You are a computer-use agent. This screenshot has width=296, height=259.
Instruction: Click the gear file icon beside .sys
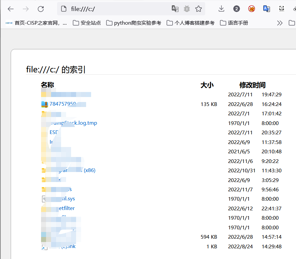[44, 199]
